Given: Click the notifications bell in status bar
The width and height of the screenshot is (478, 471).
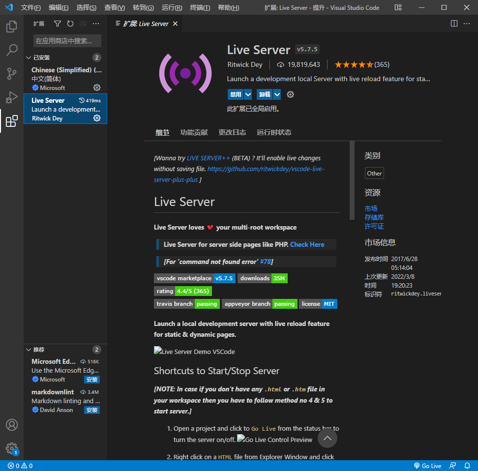Looking at the screenshot, I should click(467, 466).
